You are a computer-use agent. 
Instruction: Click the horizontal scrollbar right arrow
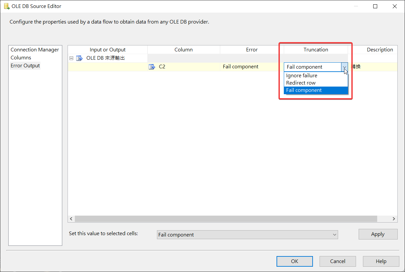point(394,219)
